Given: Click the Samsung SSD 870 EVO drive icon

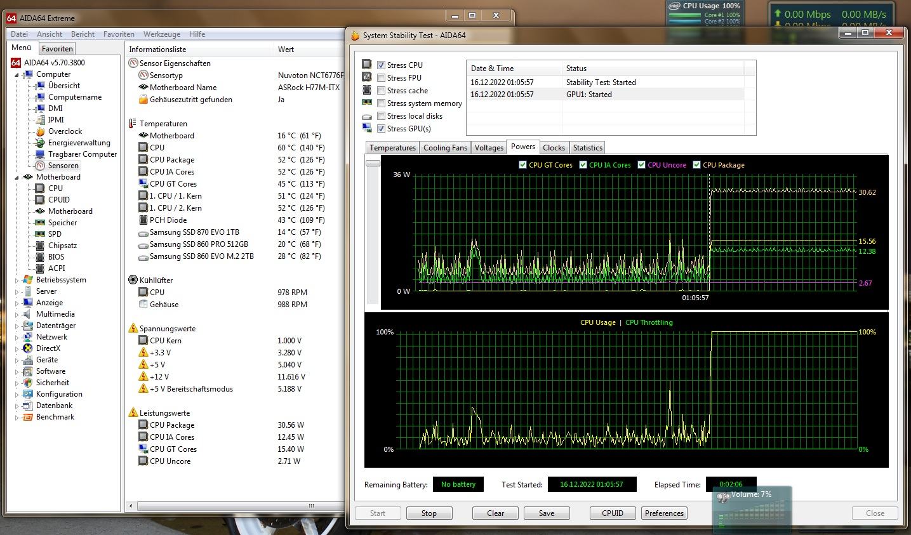Looking at the screenshot, I should [143, 232].
